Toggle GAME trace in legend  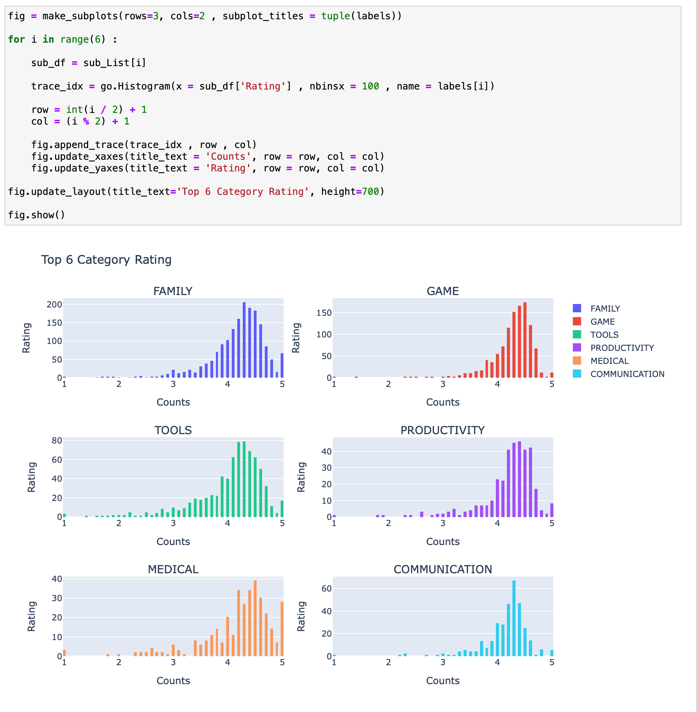(x=602, y=322)
